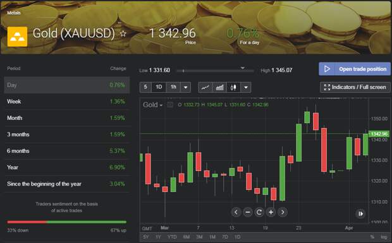Toggle the 1D daily interval button

tap(159, 87)
